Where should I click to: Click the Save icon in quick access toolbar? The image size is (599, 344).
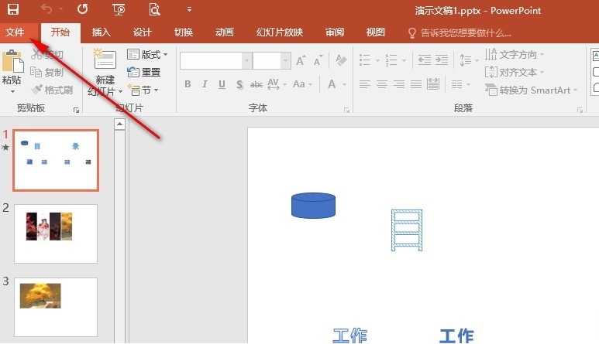(13, 10)
